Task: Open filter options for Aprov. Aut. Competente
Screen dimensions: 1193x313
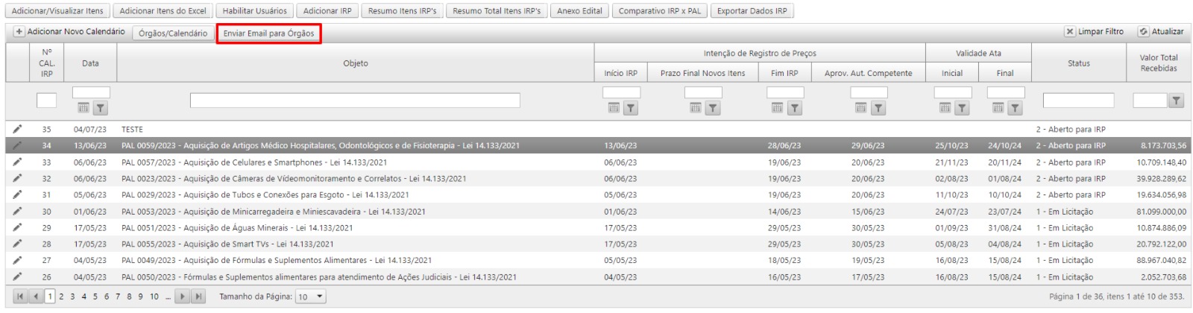Action: pos(878,109)
